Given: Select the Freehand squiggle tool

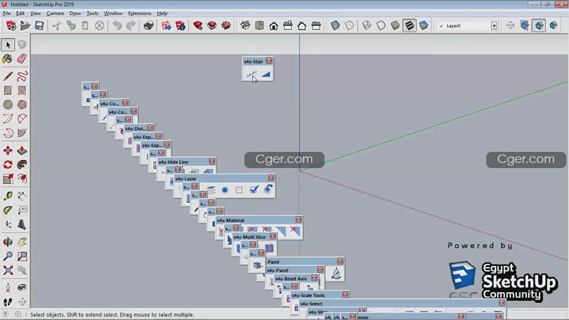Looking at the screenshot, I should (x=22, y=76).
